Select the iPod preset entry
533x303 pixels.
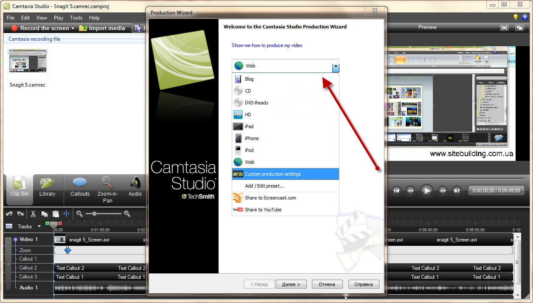285,150
